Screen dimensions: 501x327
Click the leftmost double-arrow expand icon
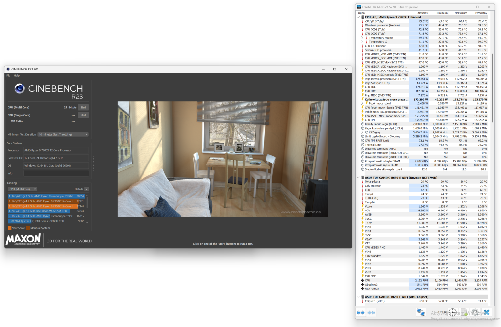click(x=360, y=312)
